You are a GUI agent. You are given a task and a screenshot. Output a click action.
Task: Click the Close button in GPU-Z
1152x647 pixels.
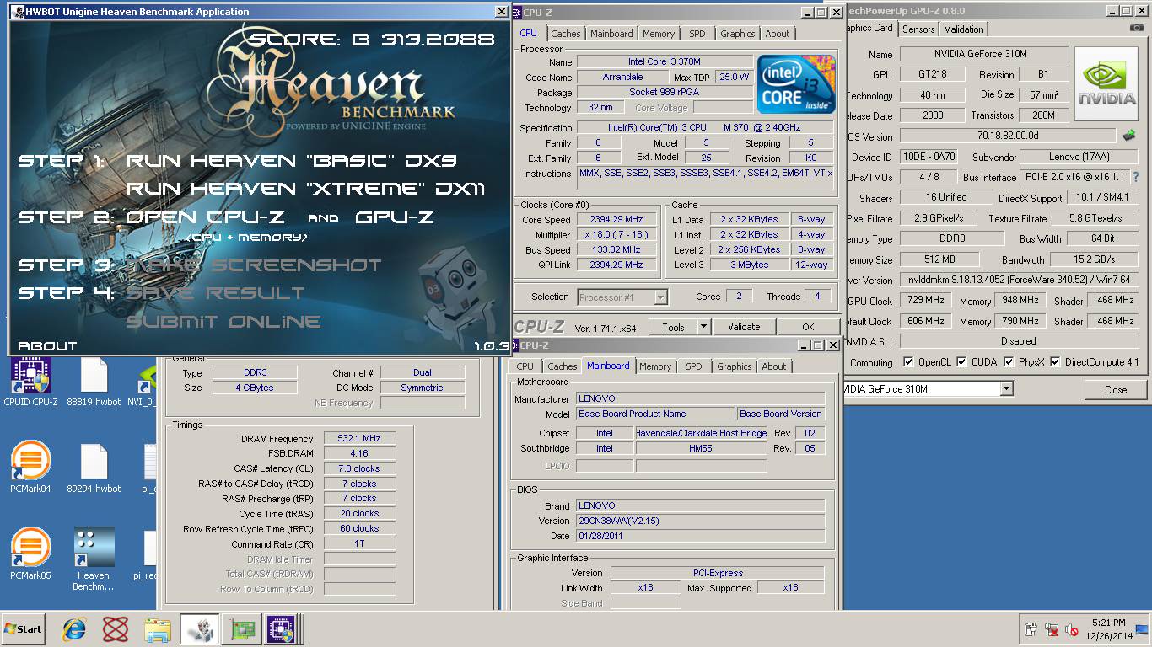coord(1116,389)
